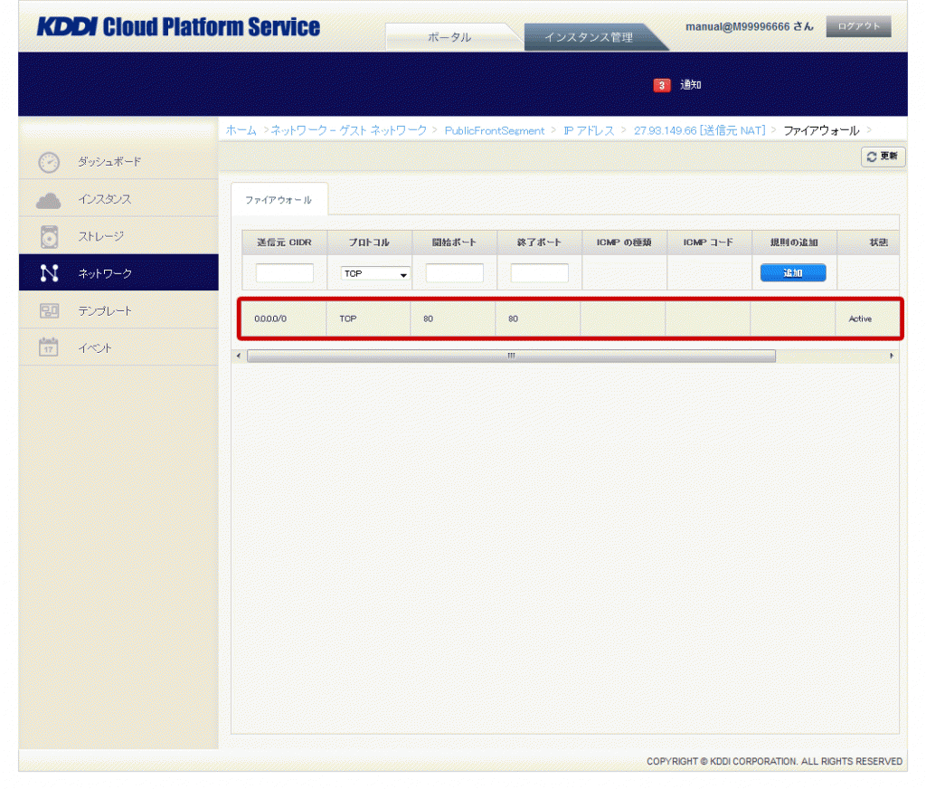The image size is (926, 789).
Task: Focus the 終了ポート input field
Action: coord(540,273)
